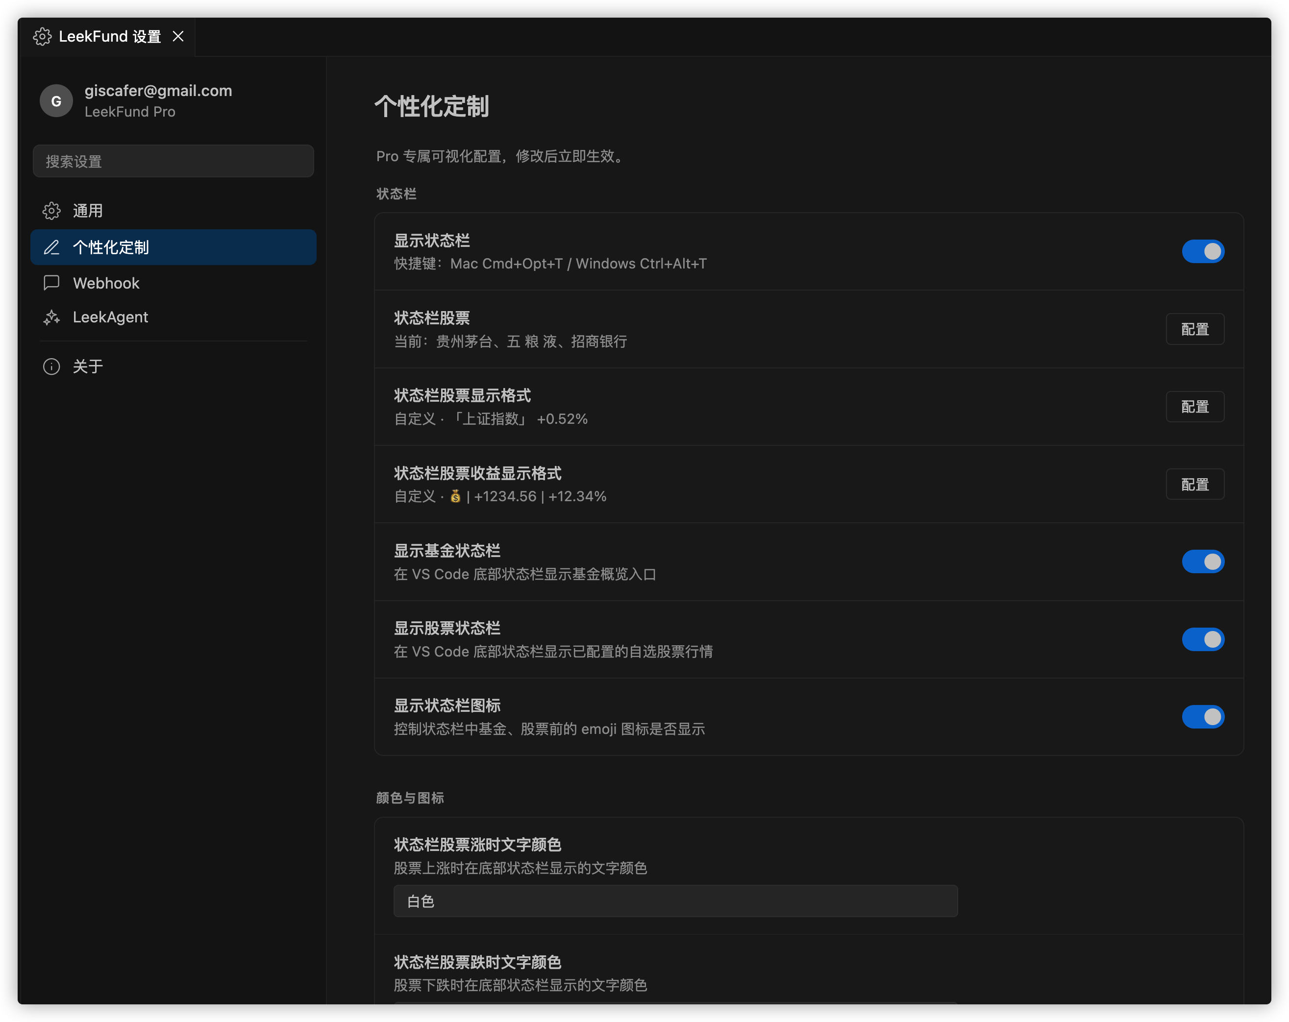This screenshot has width=1289, height=1022.
Task: Open the Webhook settings page
Action: tap(174, 283)
